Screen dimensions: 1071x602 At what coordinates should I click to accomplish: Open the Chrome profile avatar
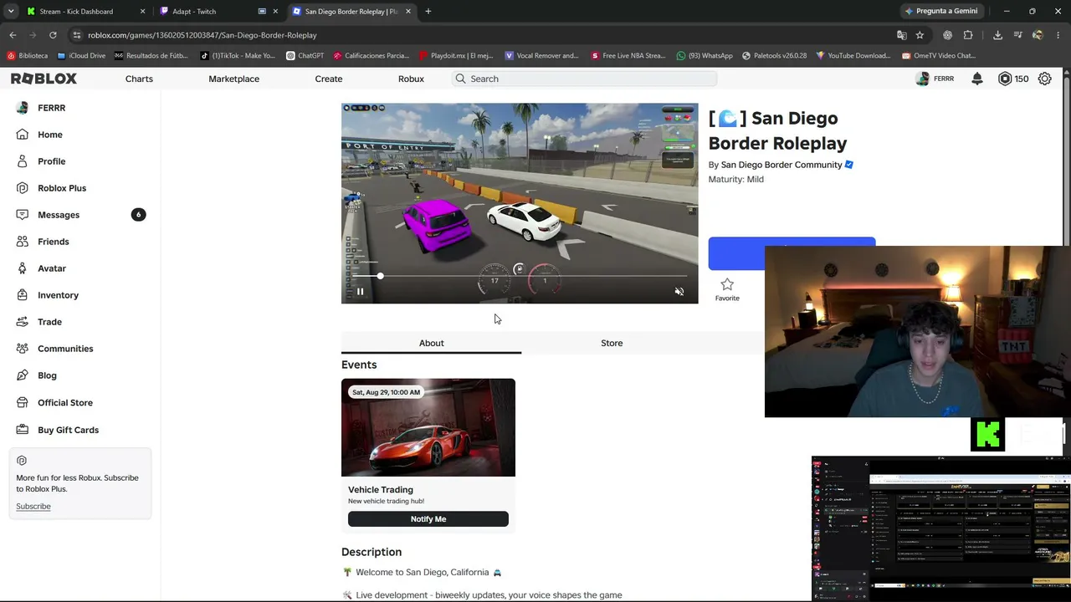pyautogui.click(x=1038, y=35)
